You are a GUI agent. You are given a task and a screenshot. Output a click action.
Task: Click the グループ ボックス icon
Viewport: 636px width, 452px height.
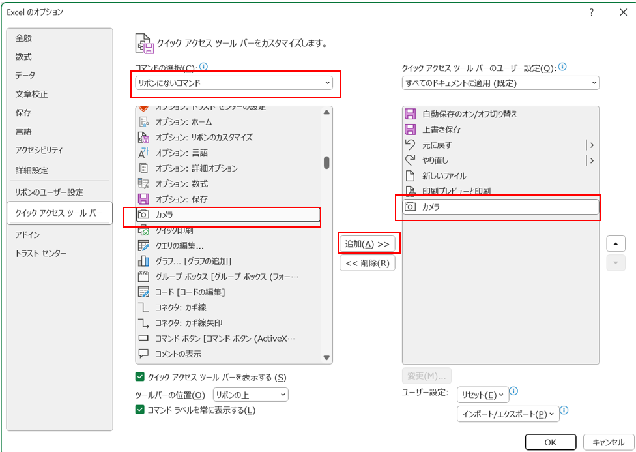coord(143,277)
